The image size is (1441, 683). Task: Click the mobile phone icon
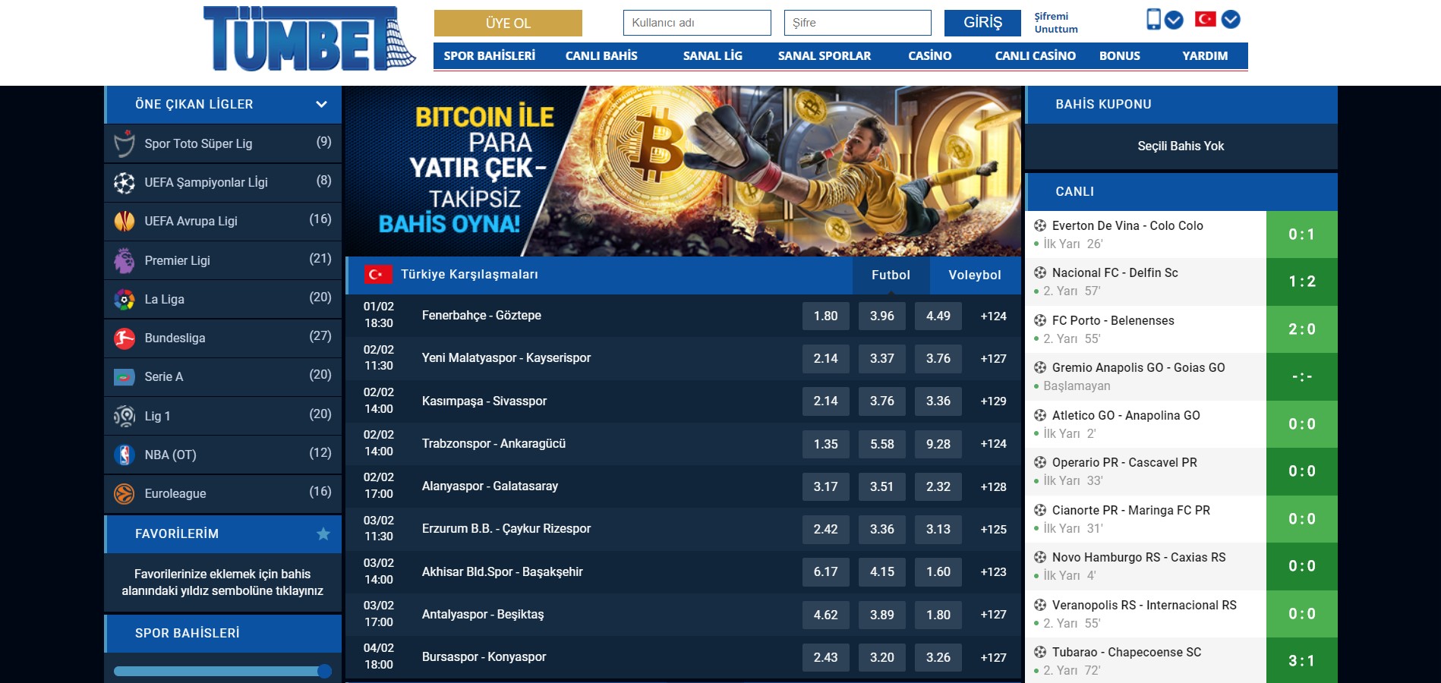pyautogui.click(x=1153, y=19)
